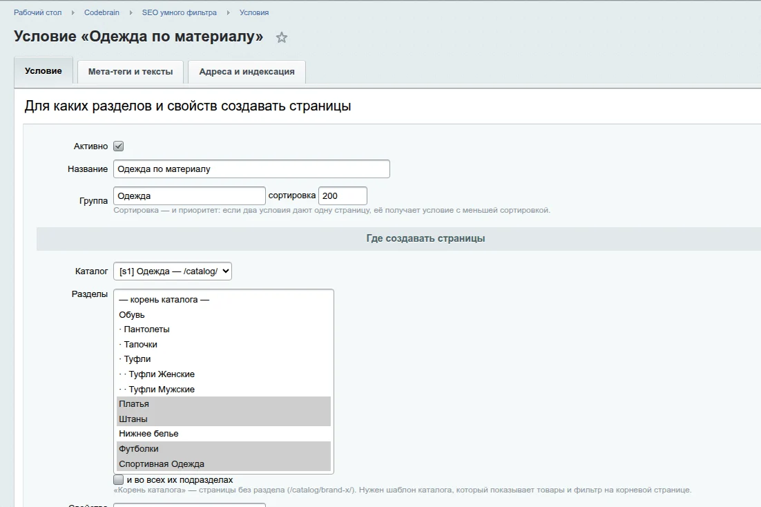Select Нижнее белье section

tap(224, 434)
